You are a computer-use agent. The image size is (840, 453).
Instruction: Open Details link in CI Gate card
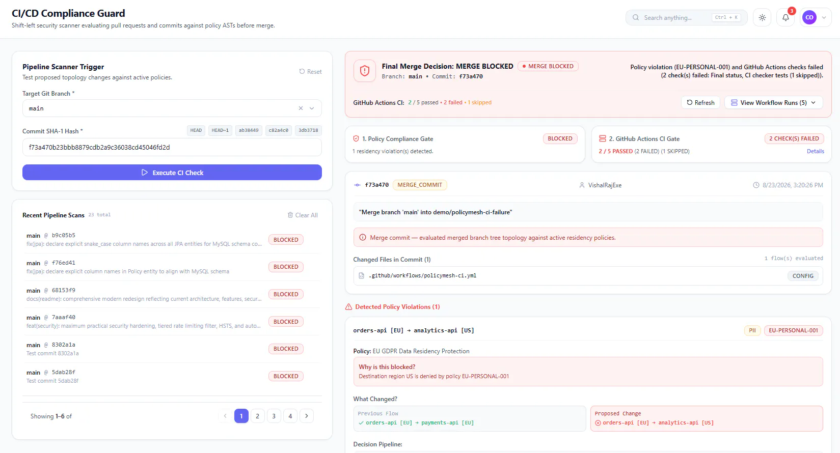[815, 151]
